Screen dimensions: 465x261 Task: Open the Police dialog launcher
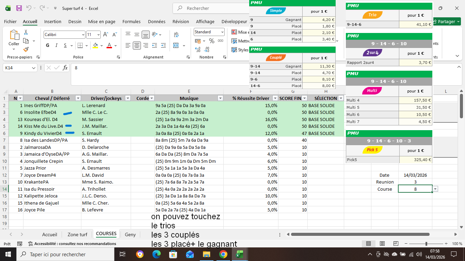click(x=119, y=57)
